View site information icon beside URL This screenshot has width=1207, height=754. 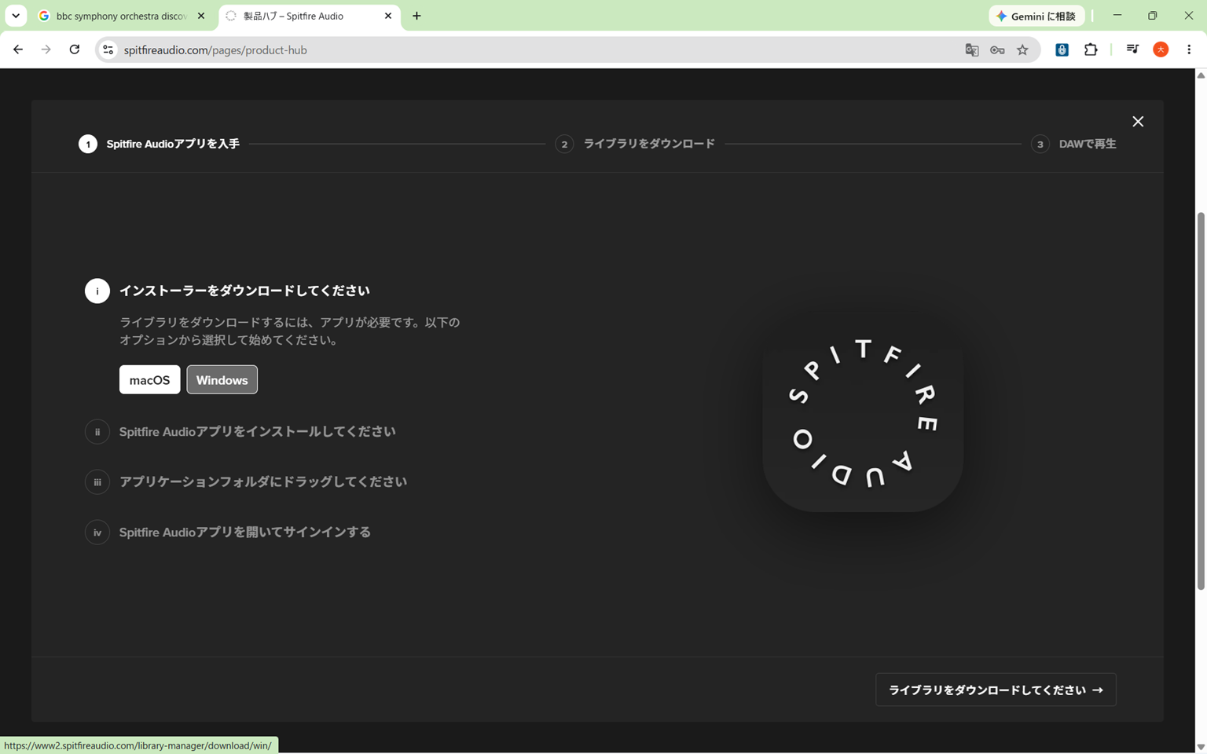point(108,49)
